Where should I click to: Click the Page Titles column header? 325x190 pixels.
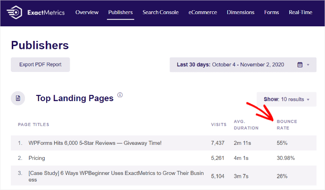(x=33, y=125)
